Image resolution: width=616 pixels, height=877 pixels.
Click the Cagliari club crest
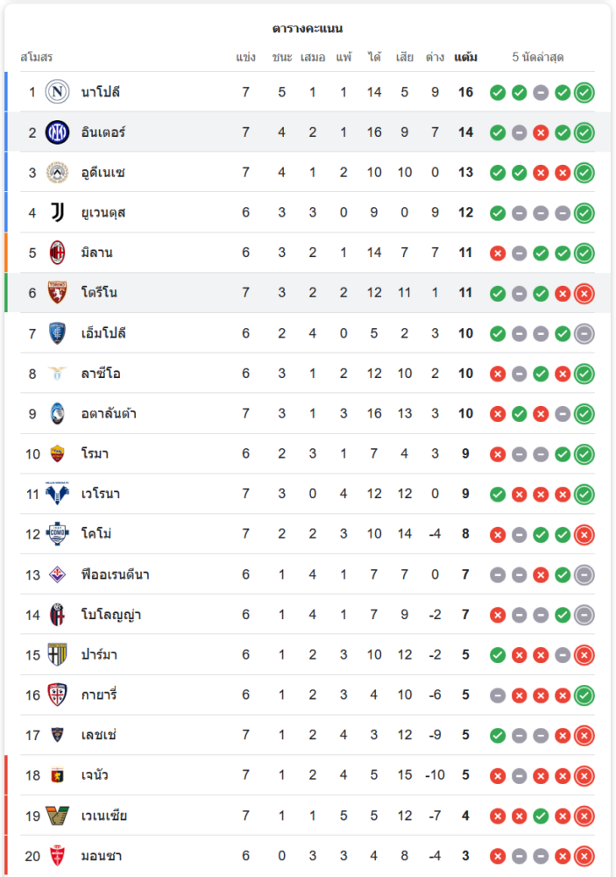point(57,695)
